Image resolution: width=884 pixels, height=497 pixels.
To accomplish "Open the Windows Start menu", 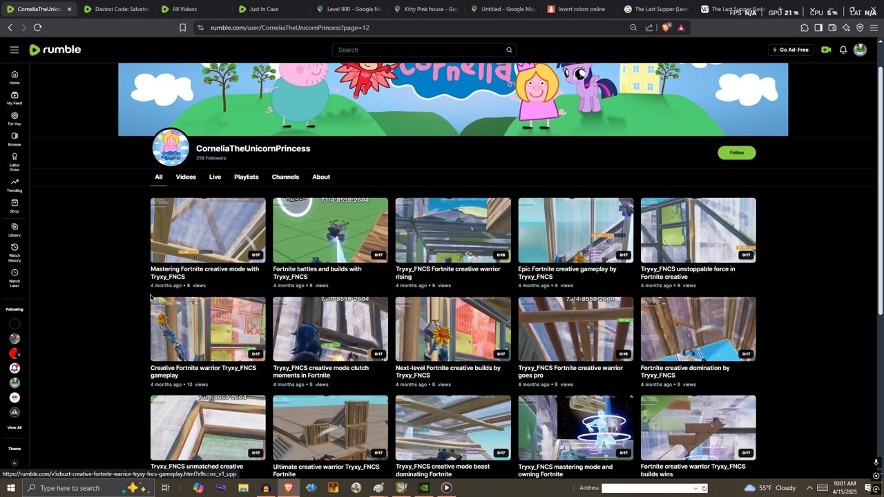I will (10, 488).
